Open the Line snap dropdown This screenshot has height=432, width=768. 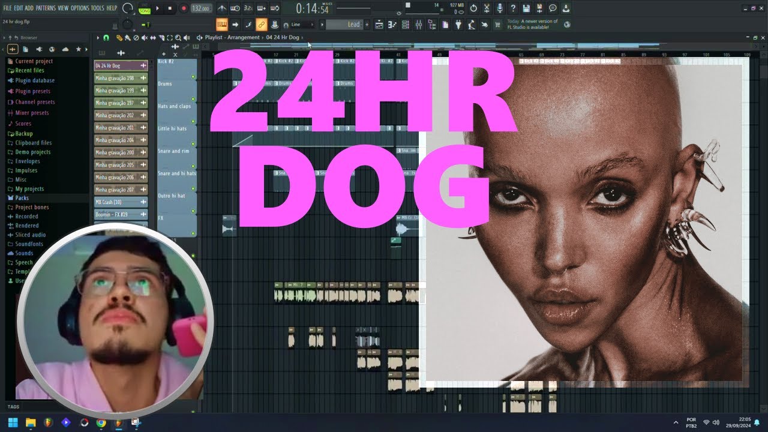point(299,25)
